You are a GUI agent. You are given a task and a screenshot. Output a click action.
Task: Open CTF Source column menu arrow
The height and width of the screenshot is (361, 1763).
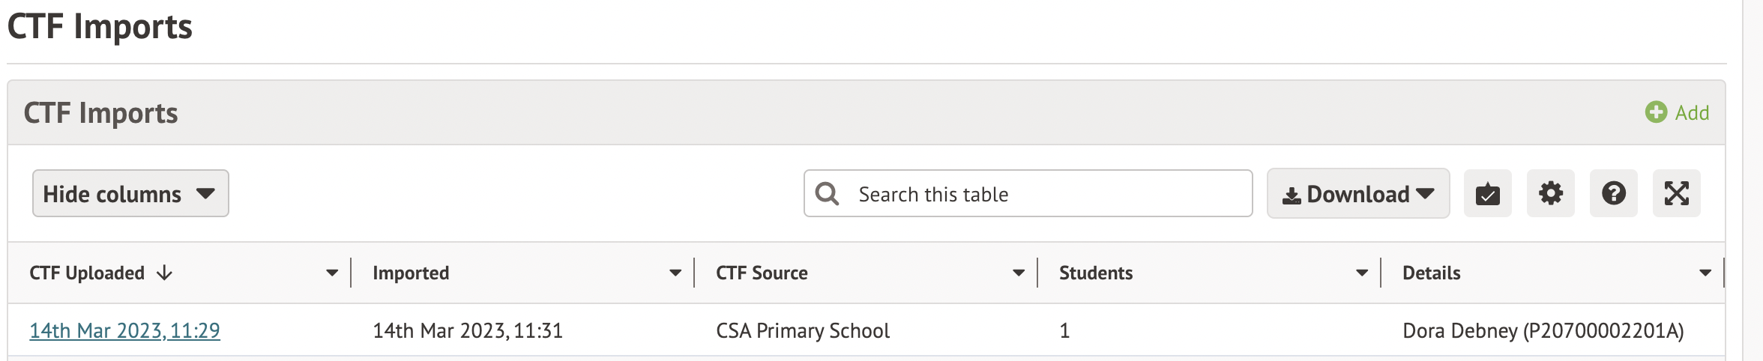1019,273
